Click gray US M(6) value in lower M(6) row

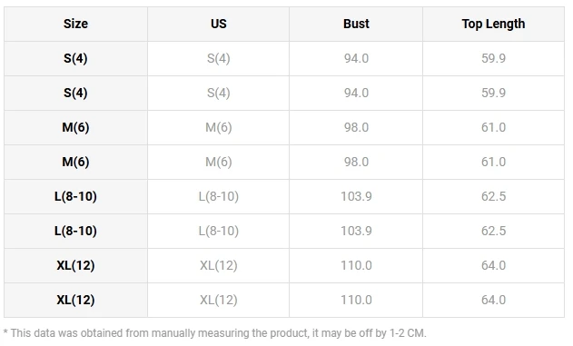219,162
